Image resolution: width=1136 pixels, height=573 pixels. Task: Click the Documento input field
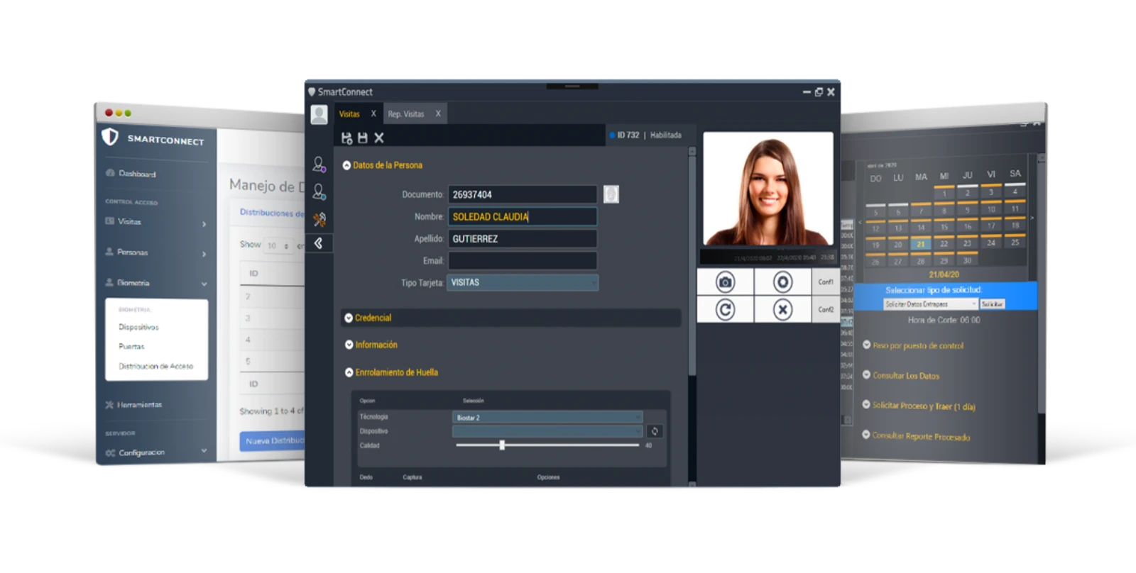click(523, 194)
